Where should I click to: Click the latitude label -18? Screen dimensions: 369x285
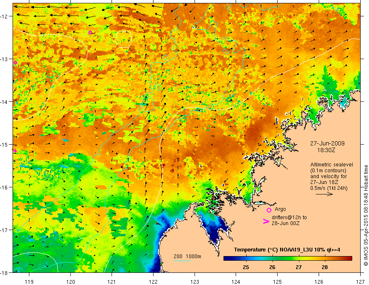pos(5,272)
